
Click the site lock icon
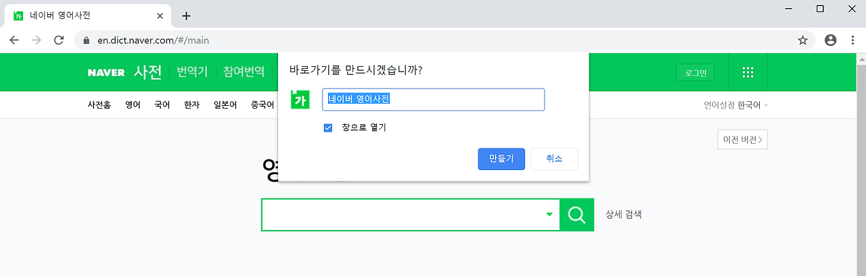[86, 40]
